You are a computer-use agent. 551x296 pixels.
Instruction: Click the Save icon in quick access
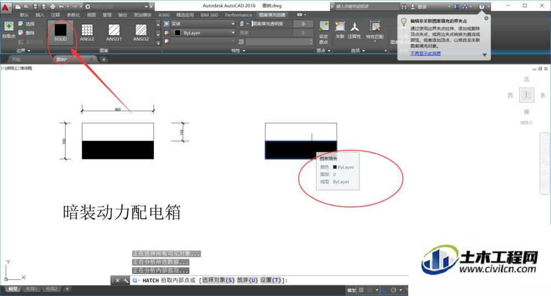coord(35,6)
